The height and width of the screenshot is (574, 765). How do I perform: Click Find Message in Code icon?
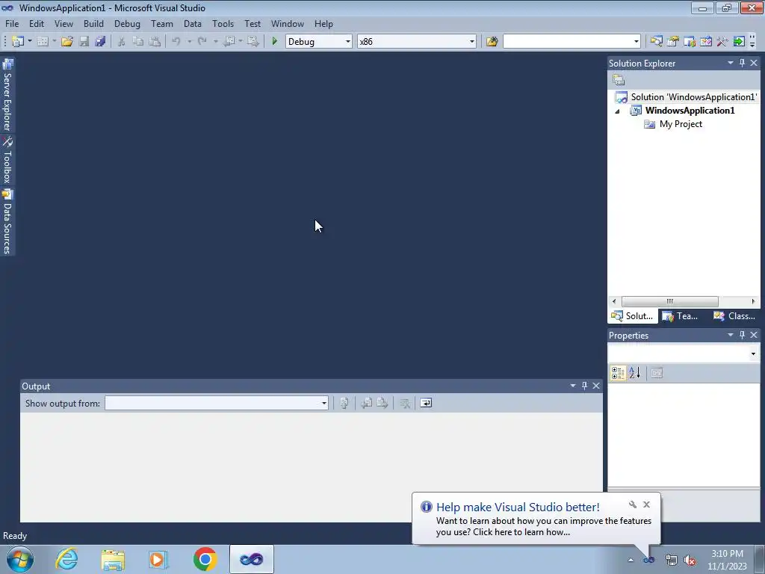click(344, 403)
